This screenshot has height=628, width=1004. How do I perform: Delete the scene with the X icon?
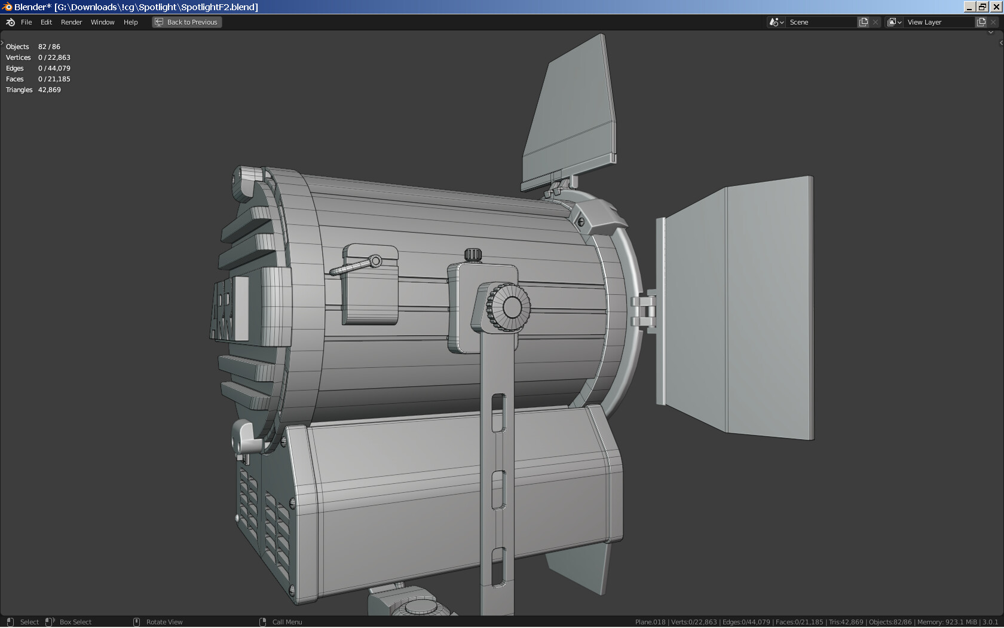(x=876, y=22)
